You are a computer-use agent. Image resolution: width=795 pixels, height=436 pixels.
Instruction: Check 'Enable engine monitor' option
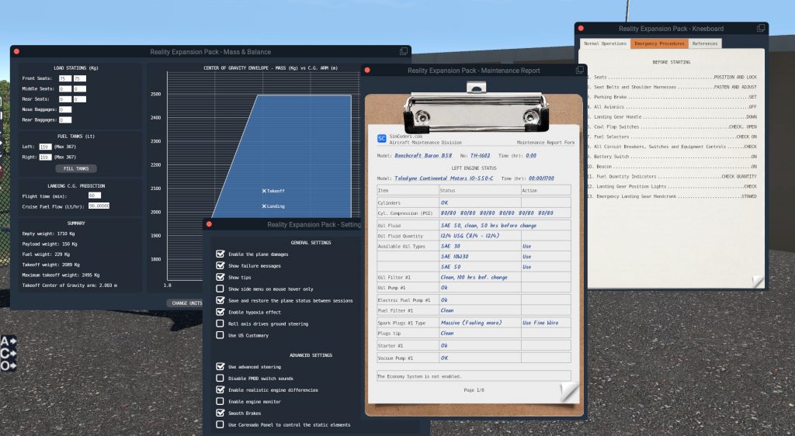point(220,401)
